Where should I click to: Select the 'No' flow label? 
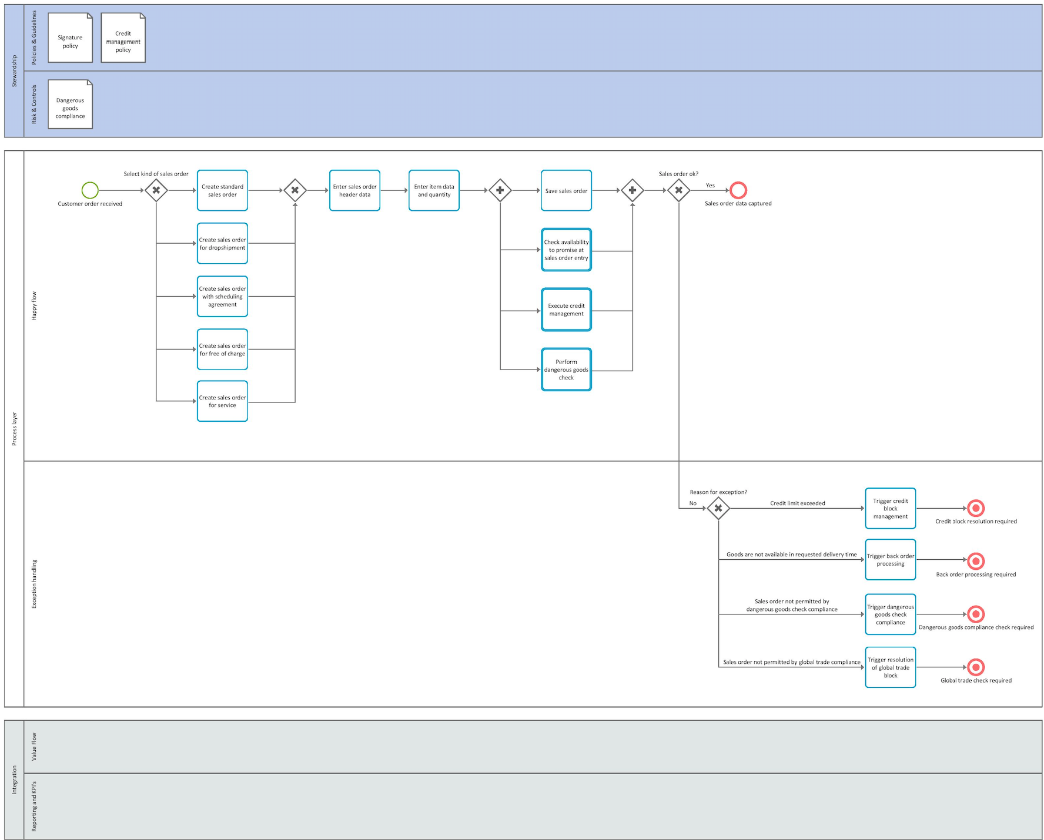(x=693, y=503)
